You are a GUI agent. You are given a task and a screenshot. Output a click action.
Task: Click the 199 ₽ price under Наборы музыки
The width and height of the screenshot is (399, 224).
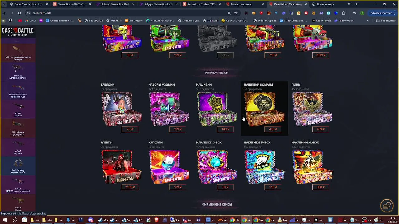(x=178, y=129)
